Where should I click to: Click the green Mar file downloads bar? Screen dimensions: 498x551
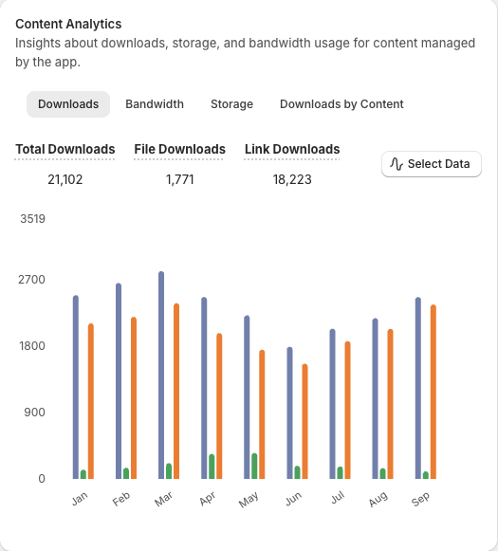tap(169, 471)
